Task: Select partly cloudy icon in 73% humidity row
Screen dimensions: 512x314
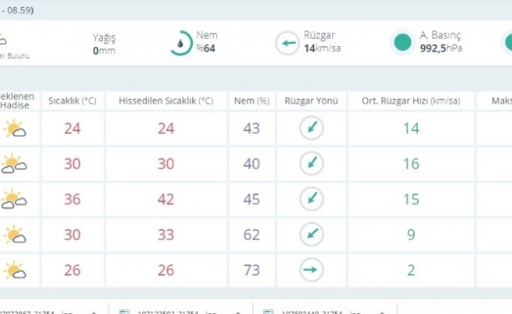Action: coord(14,270)
